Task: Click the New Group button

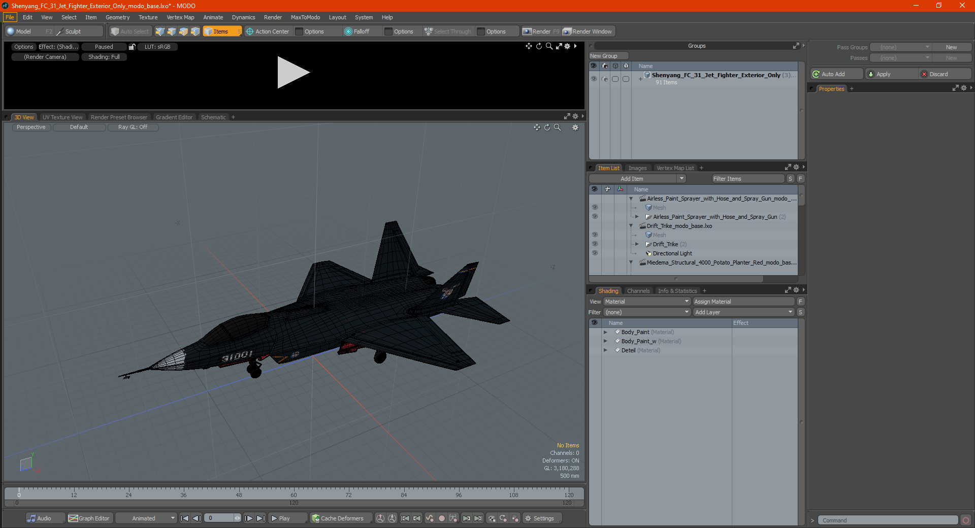Action: click(608, 56)
